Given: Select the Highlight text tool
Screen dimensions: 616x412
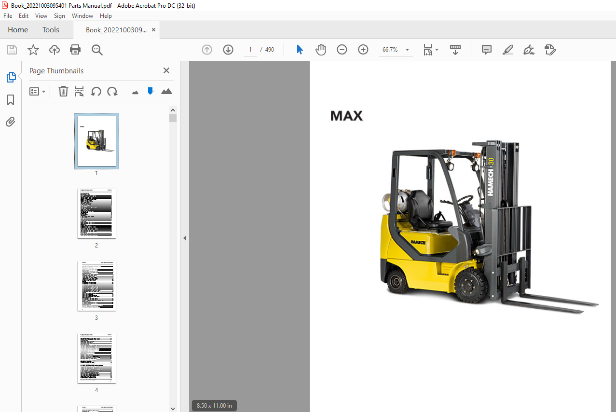Looking at the screenshot, I should (x=507, y=50).
